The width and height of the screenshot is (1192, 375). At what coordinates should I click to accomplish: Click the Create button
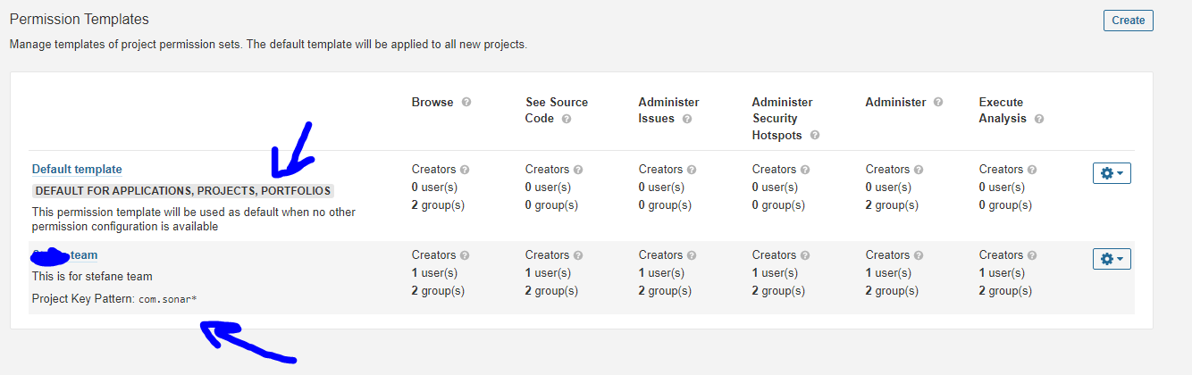[1128, 21]
